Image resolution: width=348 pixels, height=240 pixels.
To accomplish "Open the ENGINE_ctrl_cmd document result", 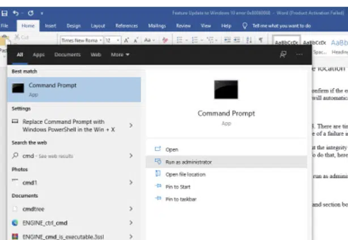I will point(45,223).
